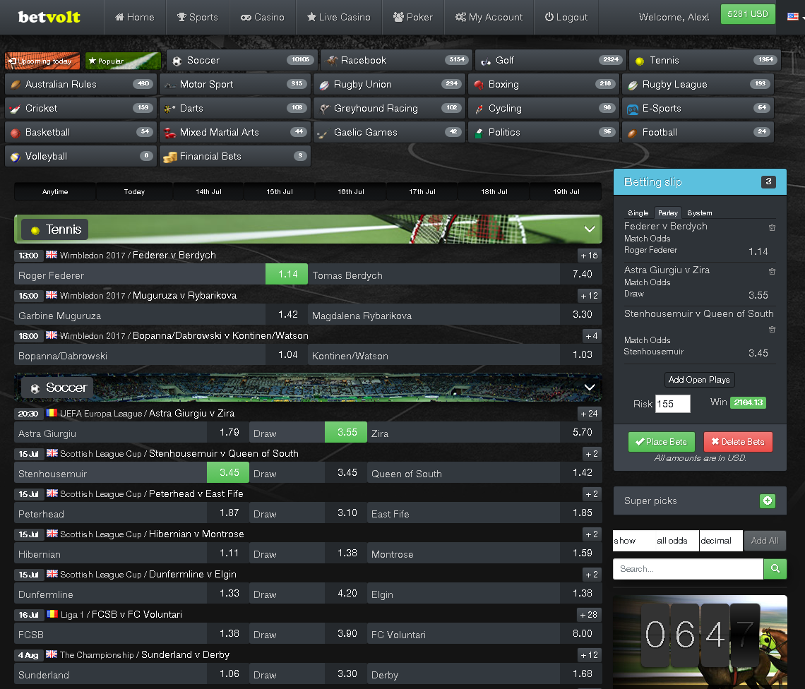Open the decimal odds format dropdown
Screen dimensions: 805x689
pyautogui.click(x=721, y=541)
